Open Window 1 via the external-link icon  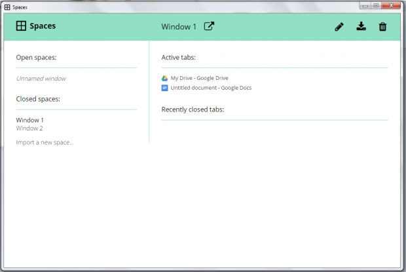coord(209,26)
